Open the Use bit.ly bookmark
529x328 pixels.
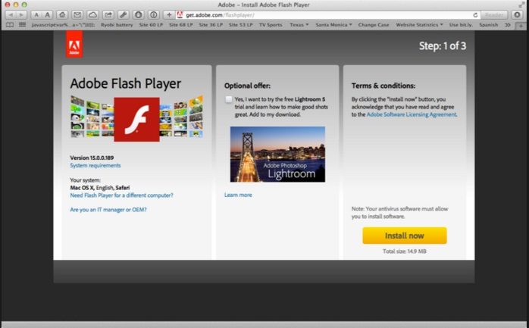point(461,25)
